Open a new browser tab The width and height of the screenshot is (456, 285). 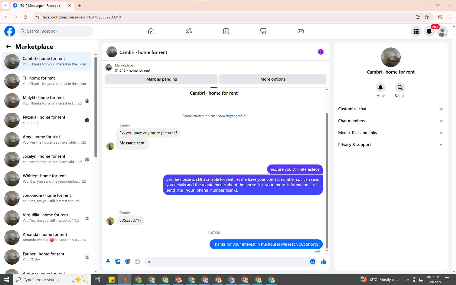pyautogui.click(x=79, y=5)
